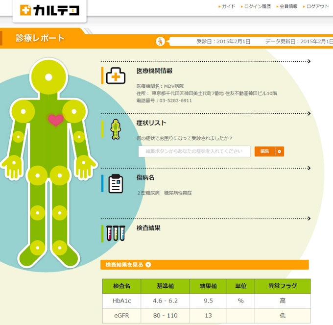Click the medical institution first-aid kit icon
The image size is (333, 325).
point(116,76)
